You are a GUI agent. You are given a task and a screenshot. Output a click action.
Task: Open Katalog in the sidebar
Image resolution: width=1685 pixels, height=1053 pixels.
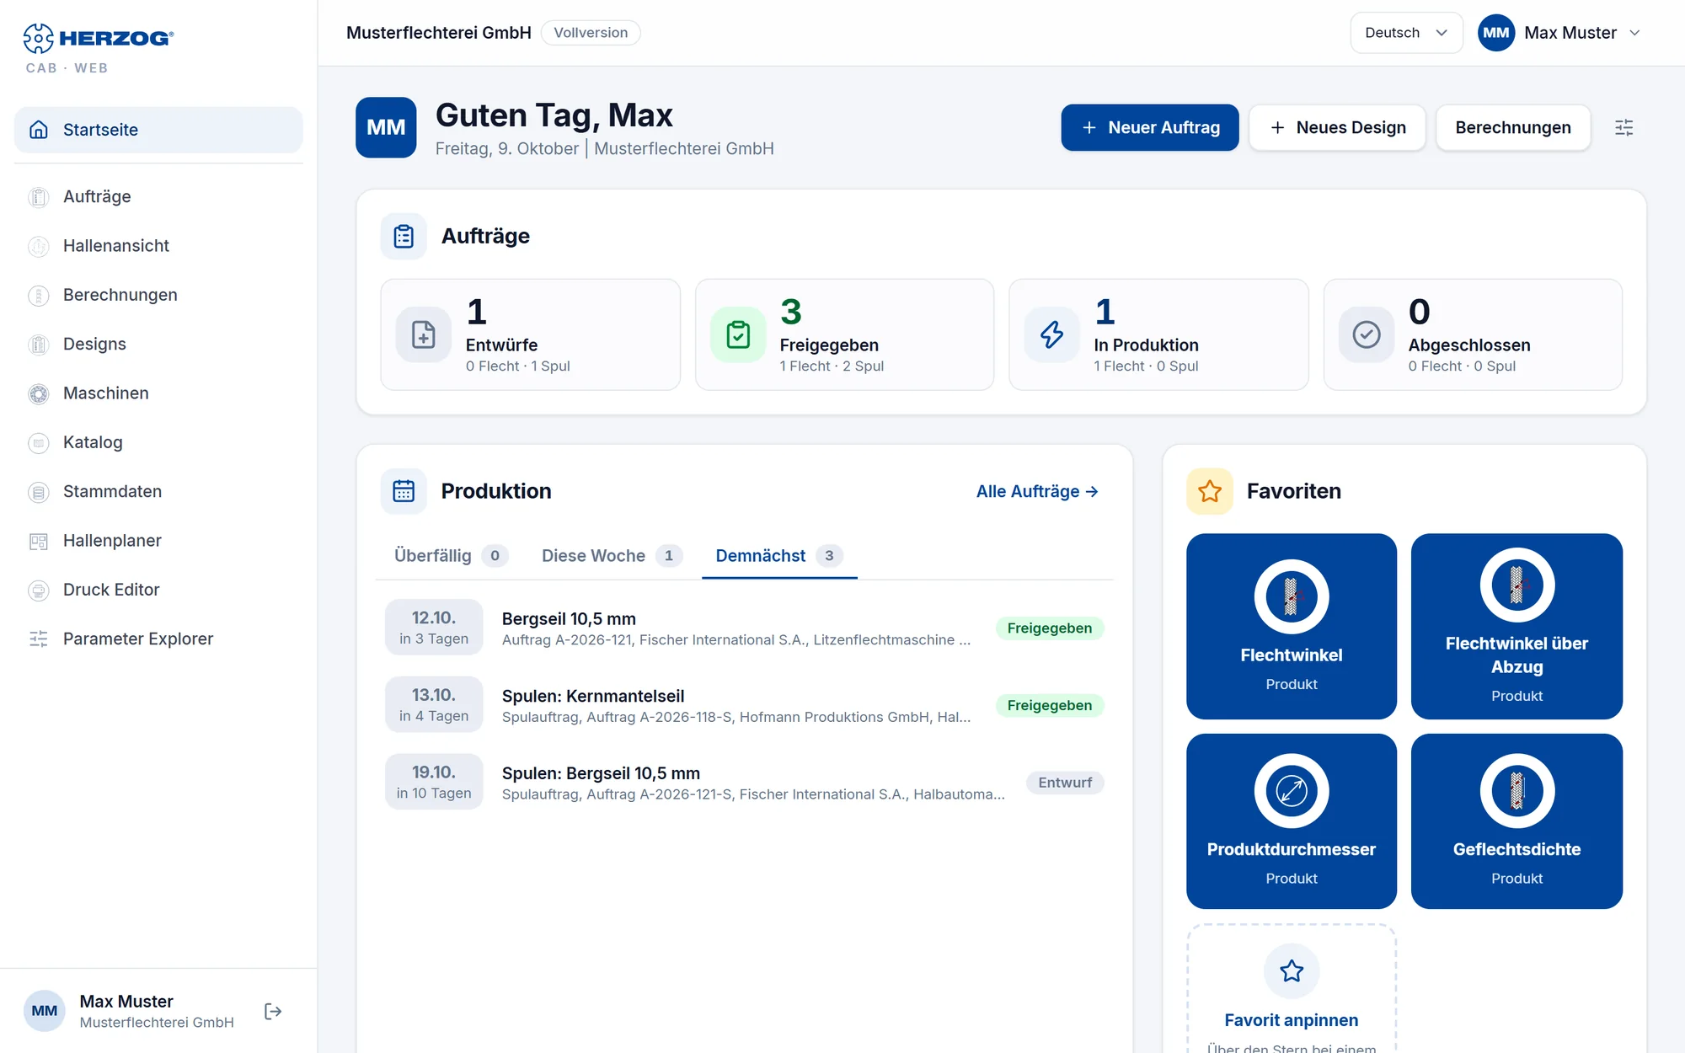[x=158, y=442]
